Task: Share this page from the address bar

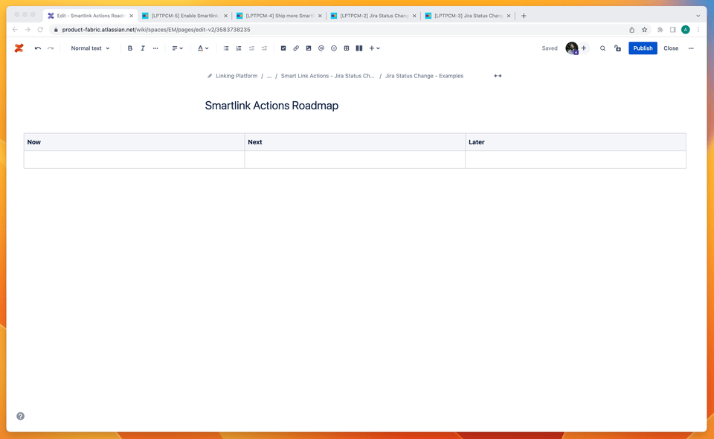Action: click(x=631, y=30)
